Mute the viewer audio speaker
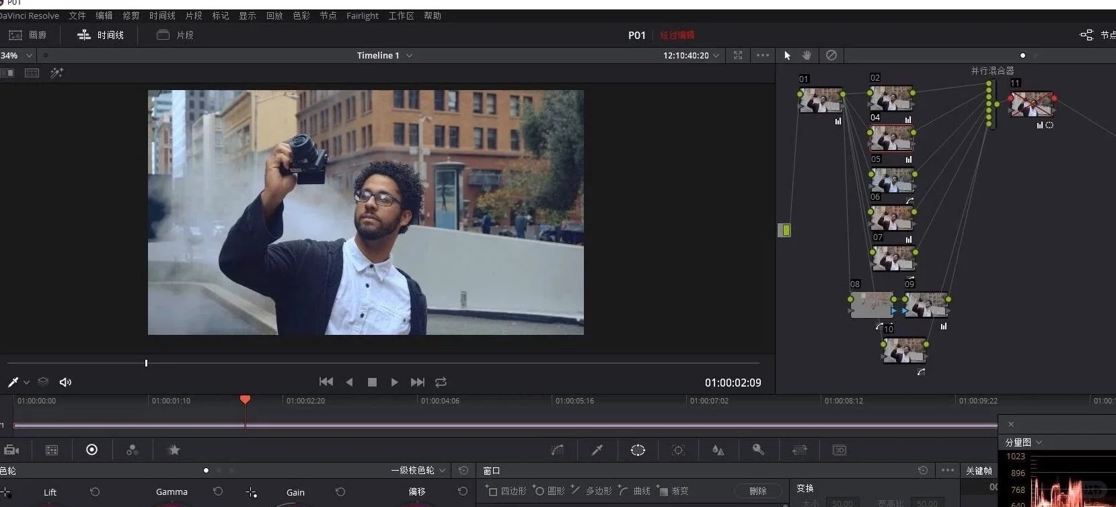 [65, 382]
